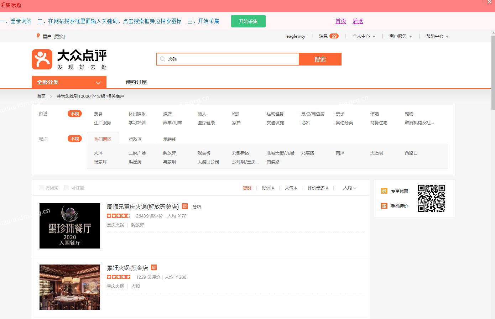
Task: Toggle the 可订座 checkbox
Action: point(67,188)
